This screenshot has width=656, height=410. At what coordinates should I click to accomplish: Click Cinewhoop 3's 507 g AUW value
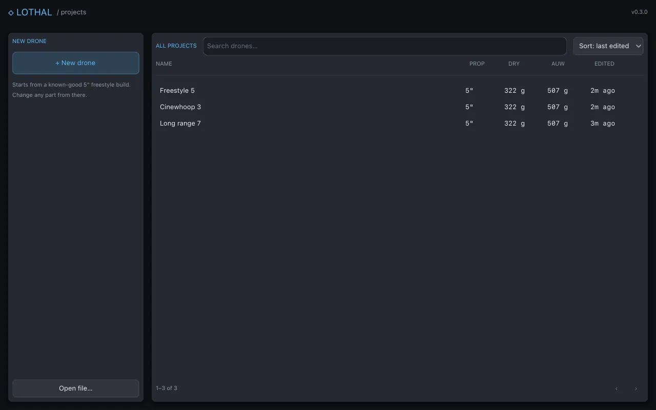[558, 107]
